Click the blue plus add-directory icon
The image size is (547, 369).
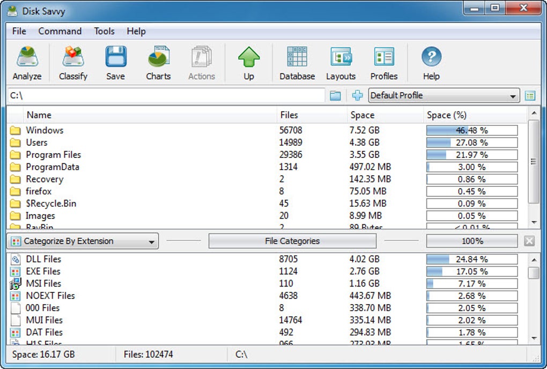[357, 95]
